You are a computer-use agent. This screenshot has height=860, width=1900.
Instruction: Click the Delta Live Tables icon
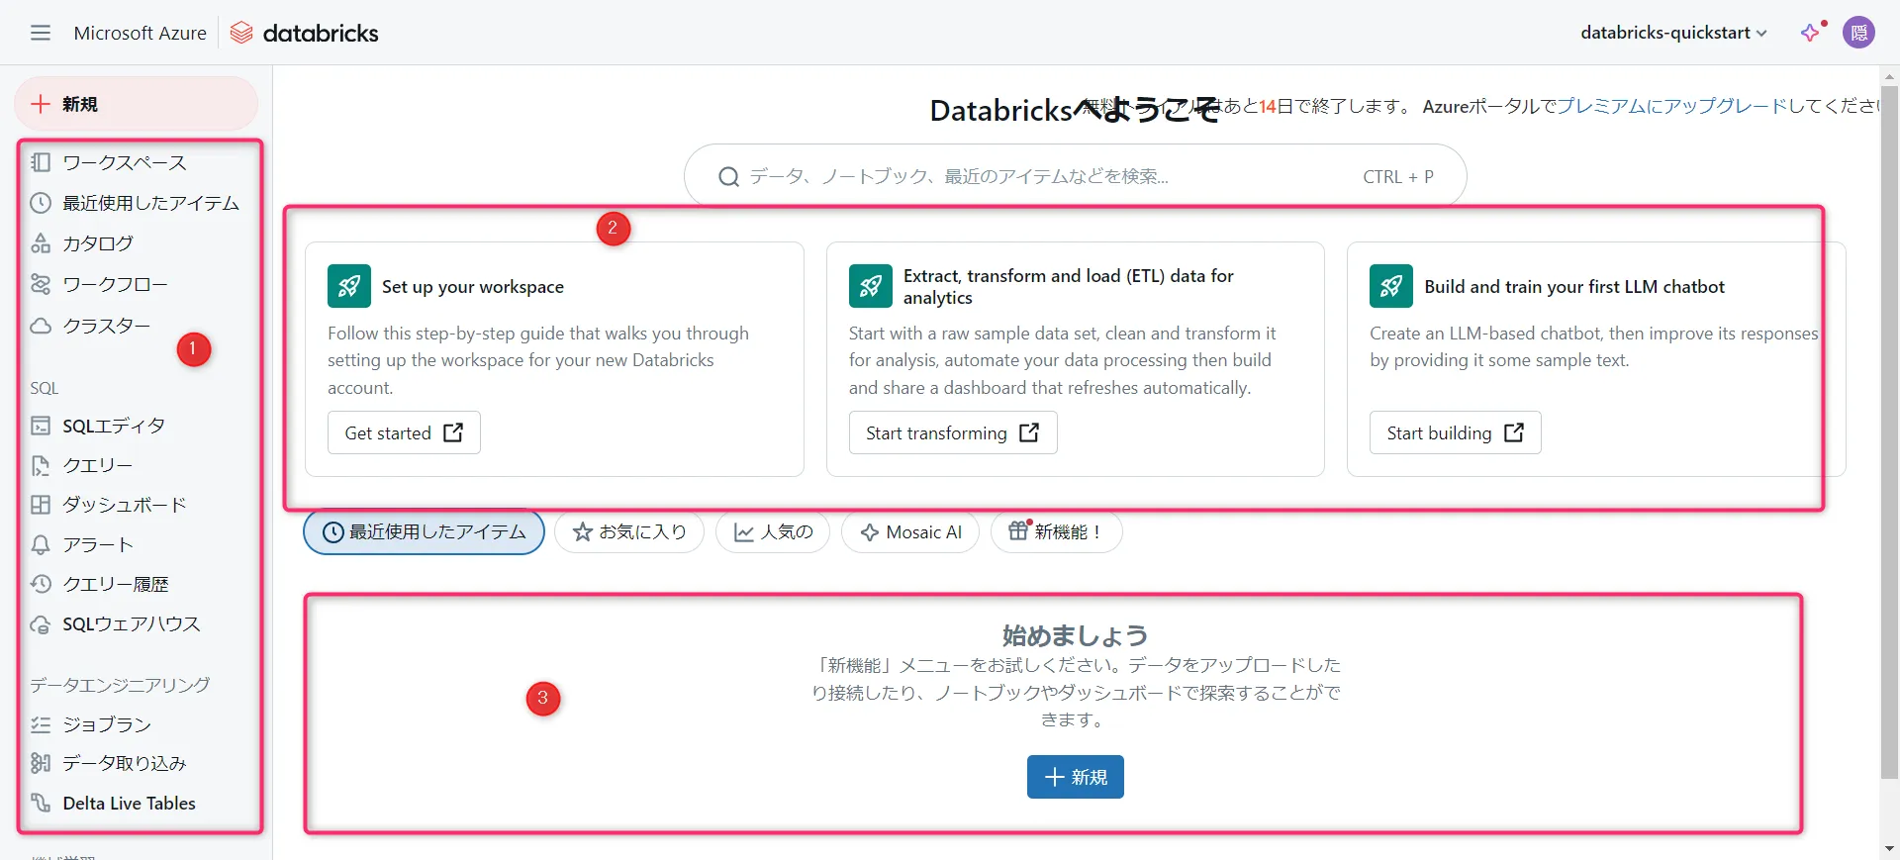pyautogui.click(x=41, y=803)
